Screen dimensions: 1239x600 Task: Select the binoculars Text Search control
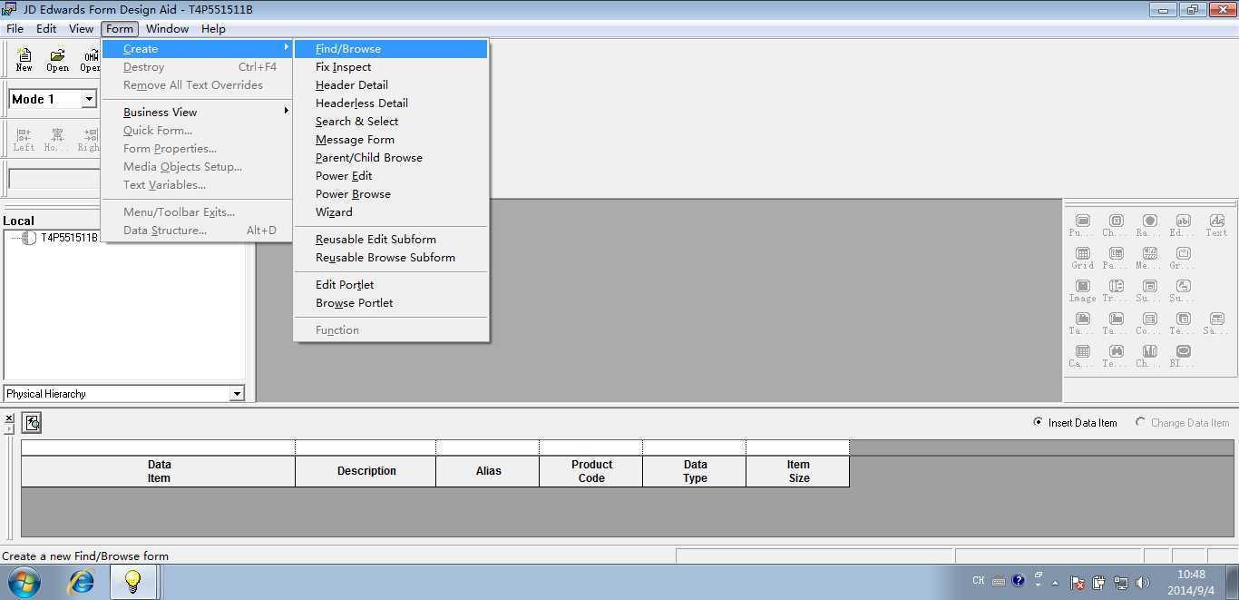coord(1116,357)
